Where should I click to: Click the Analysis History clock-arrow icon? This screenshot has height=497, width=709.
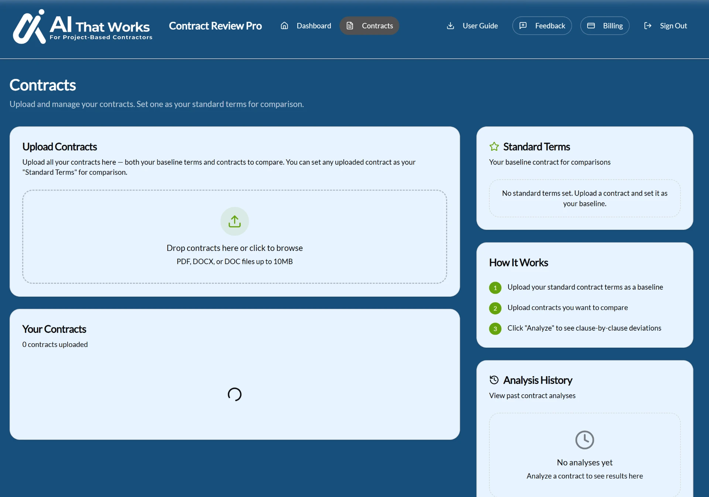click(x=494, y=380)
